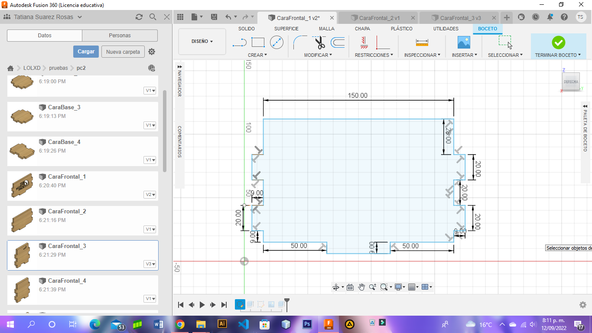This screenshot has height=333, width=592.
Task: Select the Offset tool
Action: pos(338,42)
